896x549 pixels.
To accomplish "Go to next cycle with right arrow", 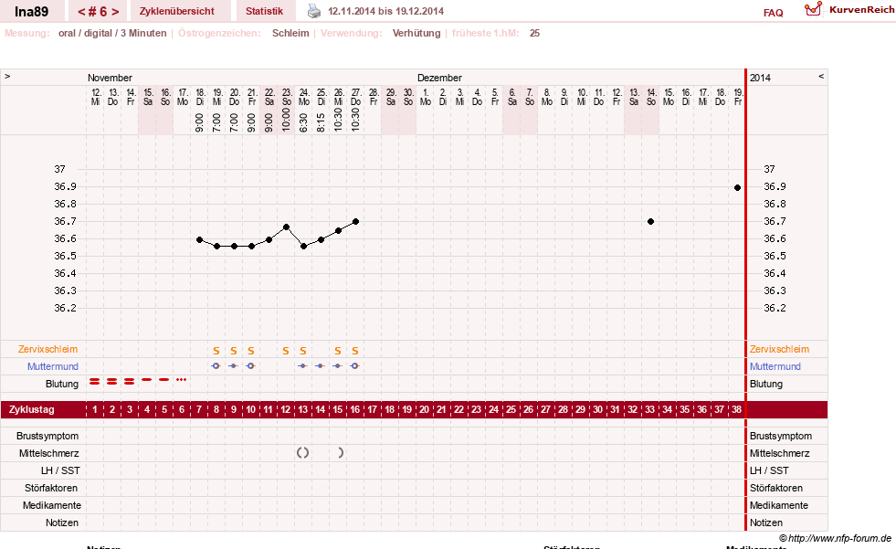I will [x=115, y=12].
